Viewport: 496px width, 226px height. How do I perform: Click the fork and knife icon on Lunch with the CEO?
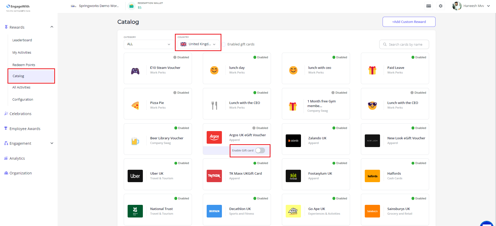pos(214,105)
